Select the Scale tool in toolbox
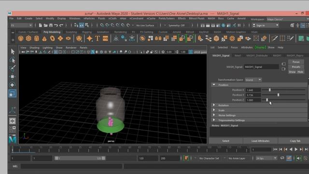Screen dimensions: 309x174 (x=13, y=93)
